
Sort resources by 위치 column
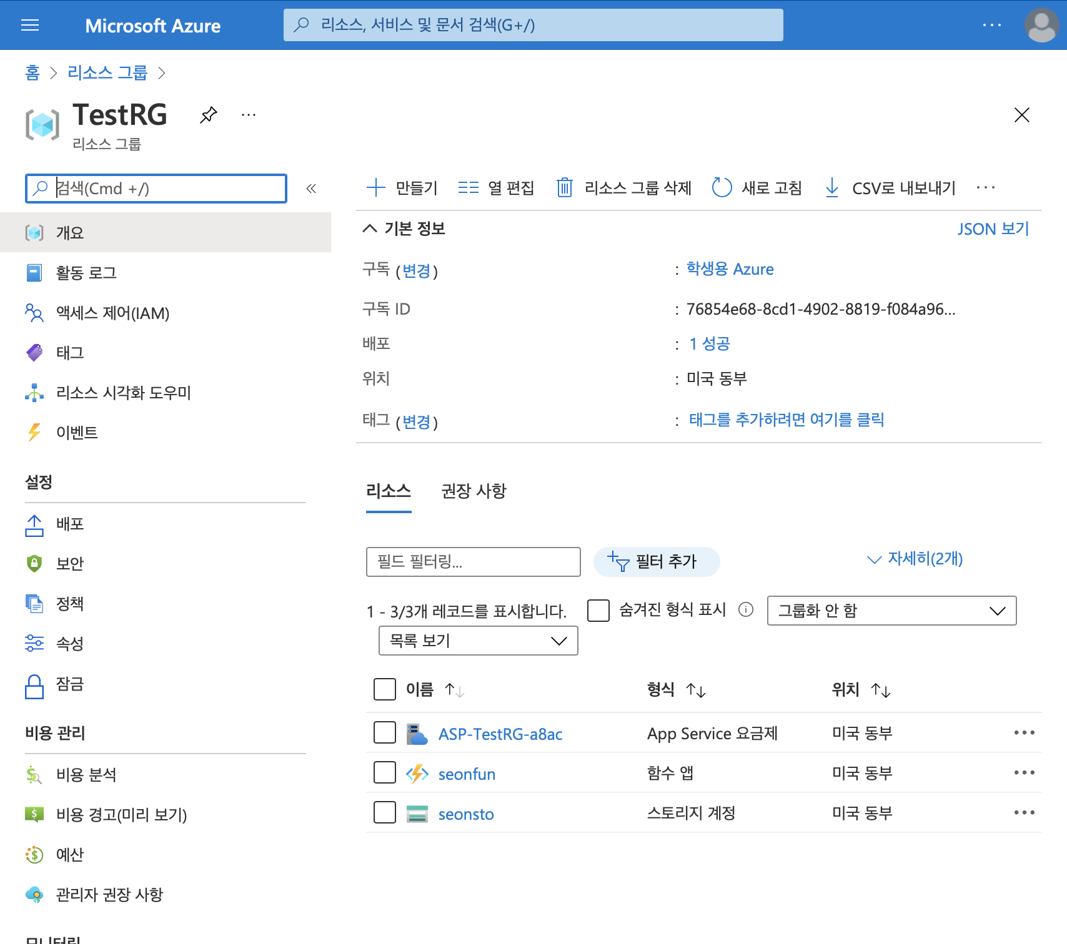[x=861, y=690]
